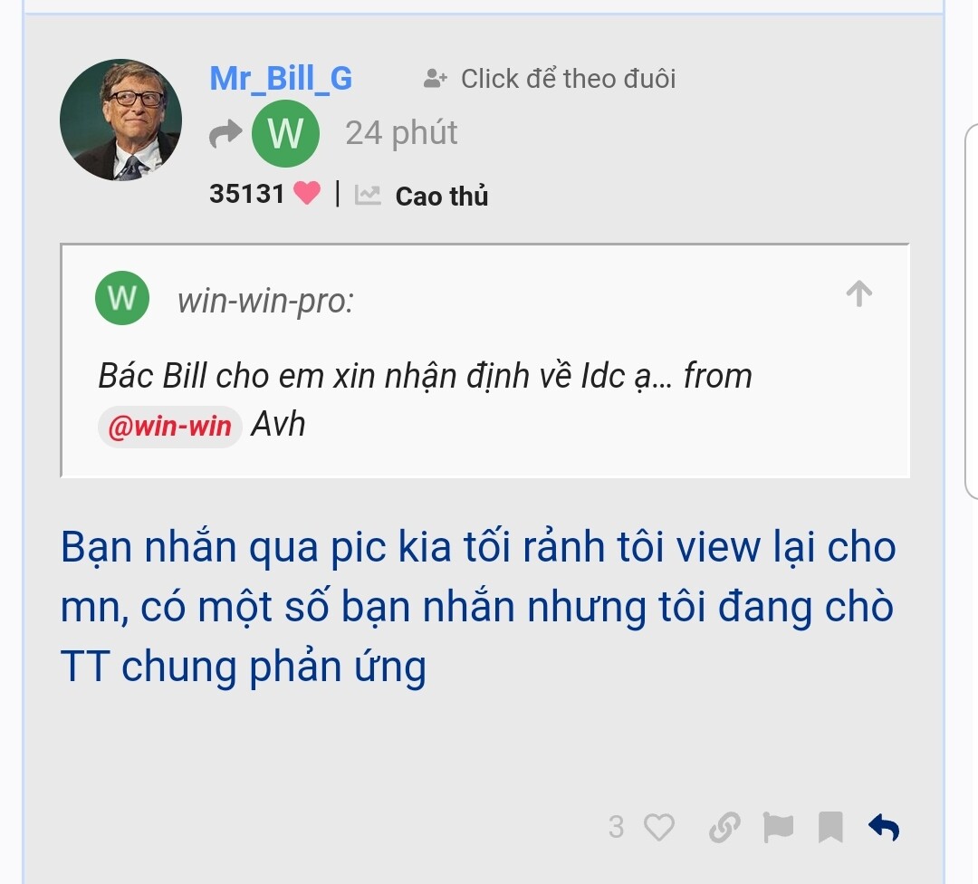
Task: Click the pink heart next to 35131
Action: [307, 193]
